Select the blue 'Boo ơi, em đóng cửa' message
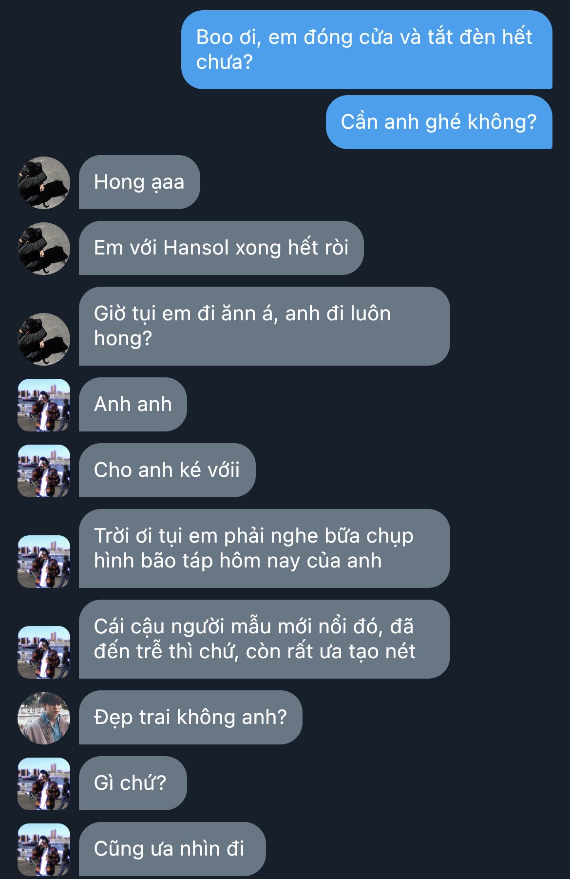Screen dimensions: 570x879 click(x=367, y=50)
